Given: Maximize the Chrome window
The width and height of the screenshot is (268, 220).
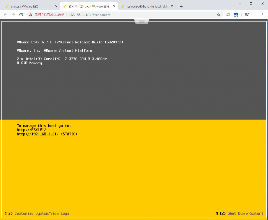Looking at the screenshot, I should tap(251, 4).
